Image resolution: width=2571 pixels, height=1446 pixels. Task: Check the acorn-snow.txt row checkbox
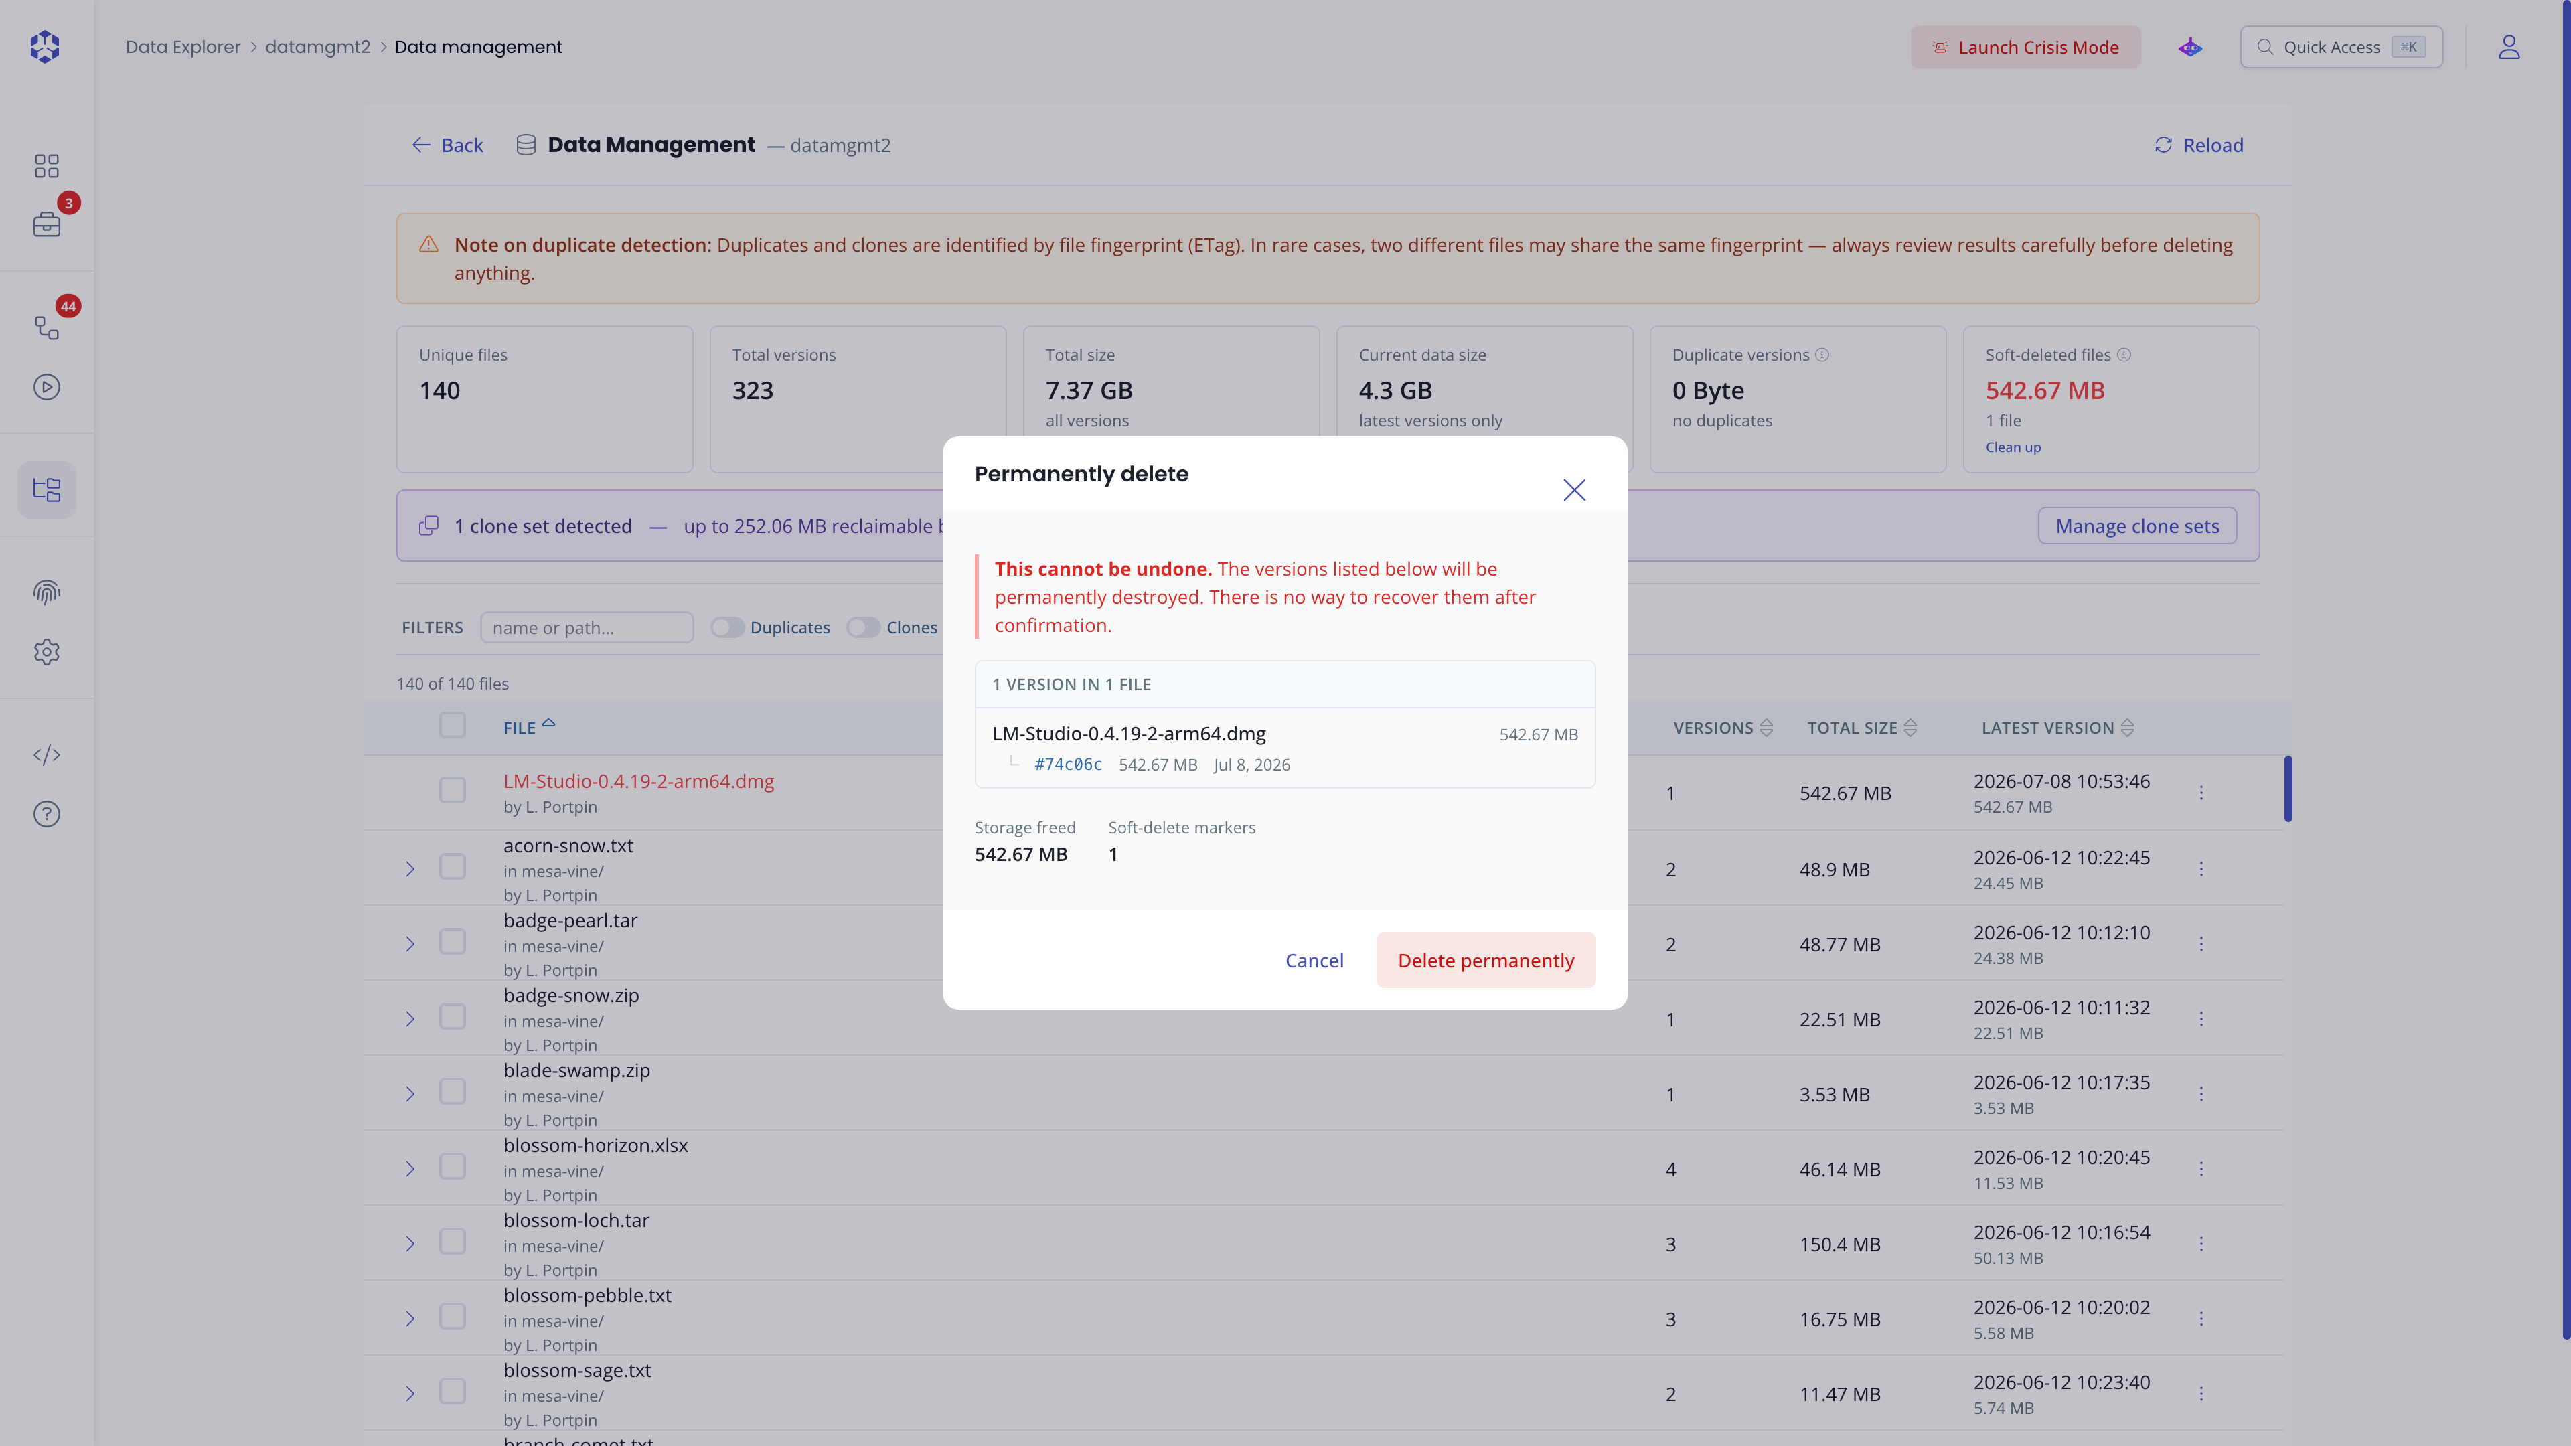click(x=452, y=866)
